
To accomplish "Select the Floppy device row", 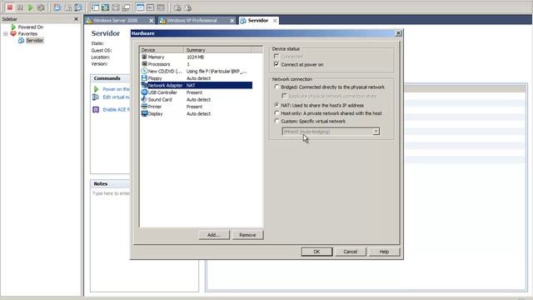I will pos(197,78).
